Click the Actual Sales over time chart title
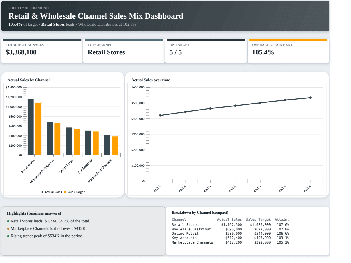The height and width of the screenshot is (263, 351). [150, 80]
